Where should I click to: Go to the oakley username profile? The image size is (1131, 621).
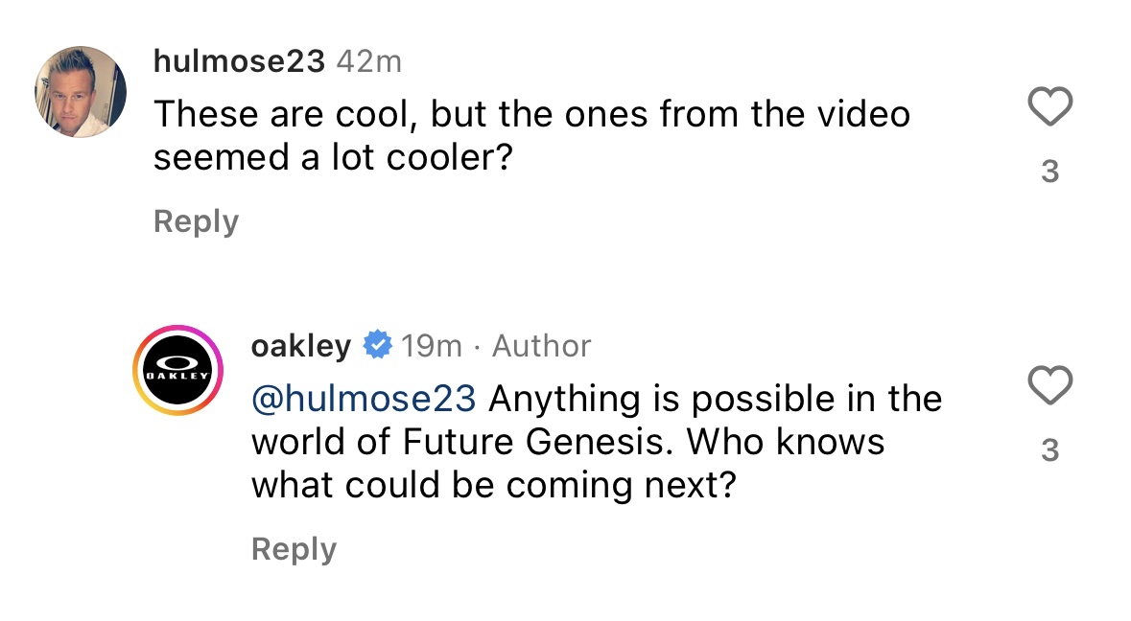click(x=301, y=346)
